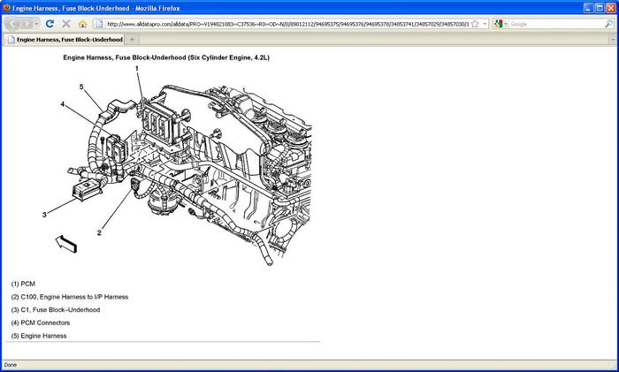This screenshot has width=619, height=372.
Task: Open the list all tabs dropdown
Action: [x=613, y=40]
